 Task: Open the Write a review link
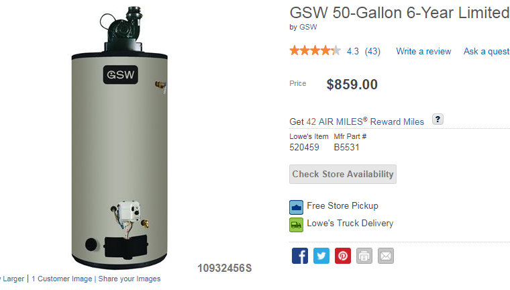point(423,52)
